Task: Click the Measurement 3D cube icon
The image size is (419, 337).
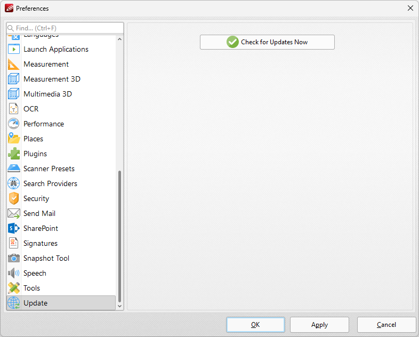Action: tap(14, 79)
